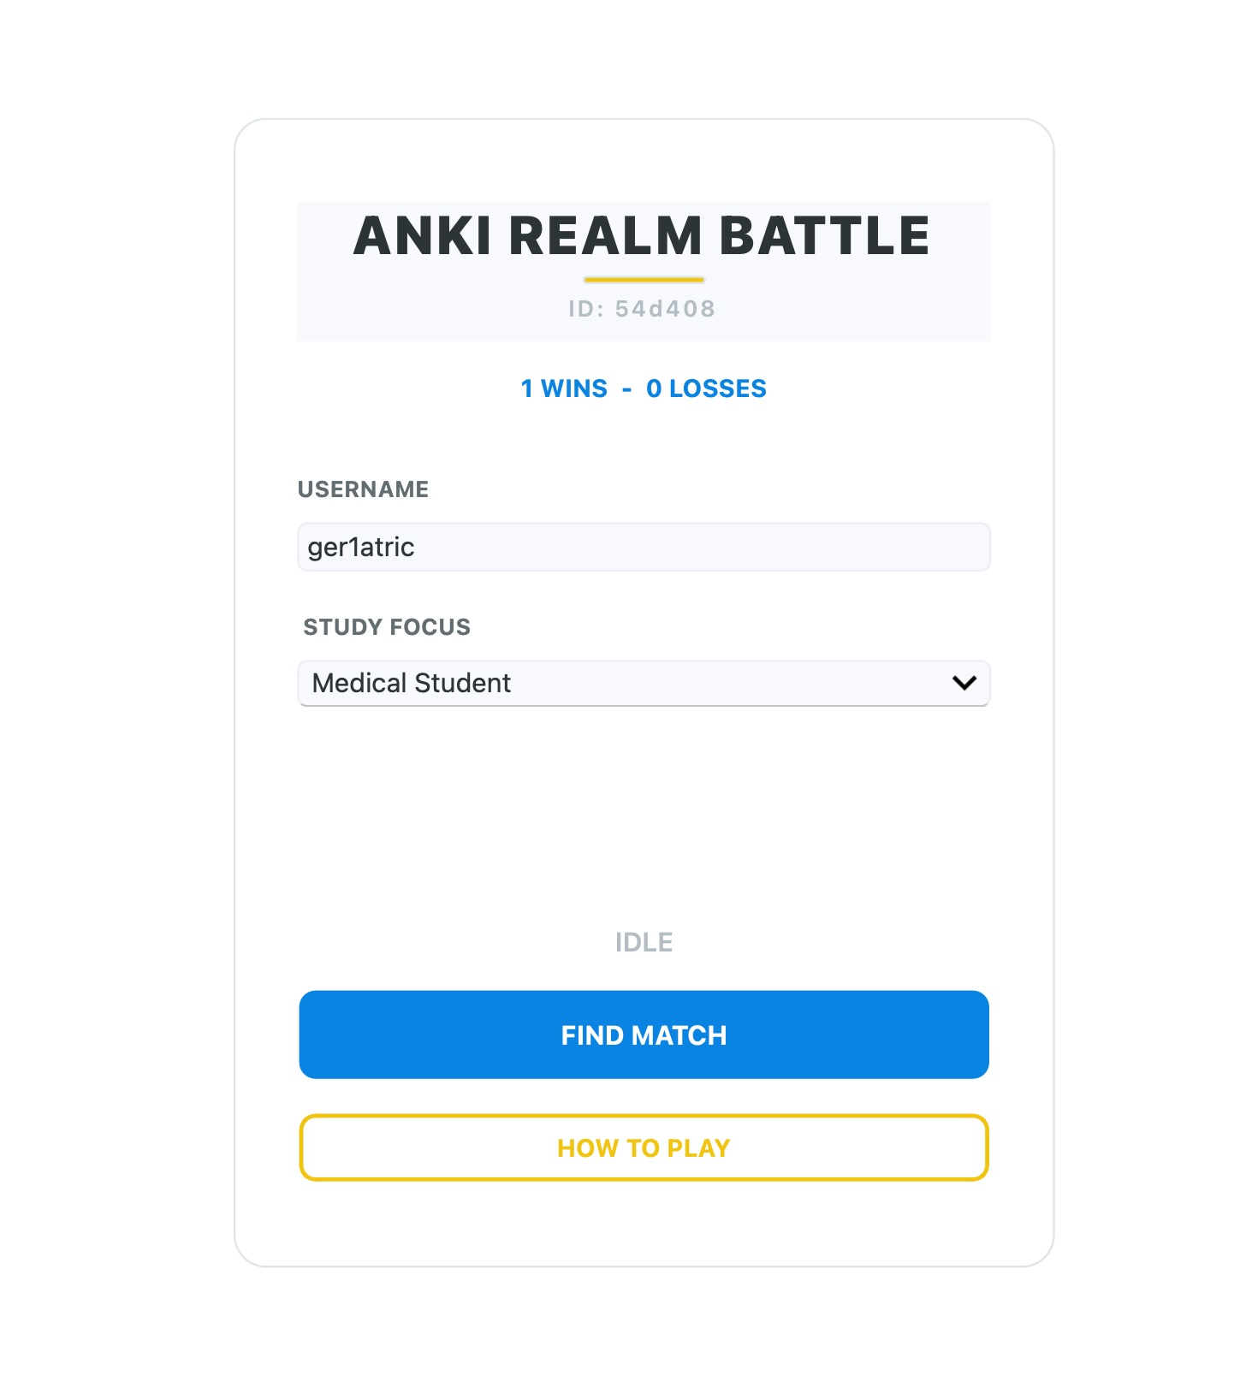Click the "ID:" prefix label
1246x1393 pixels.
point(587,309)
